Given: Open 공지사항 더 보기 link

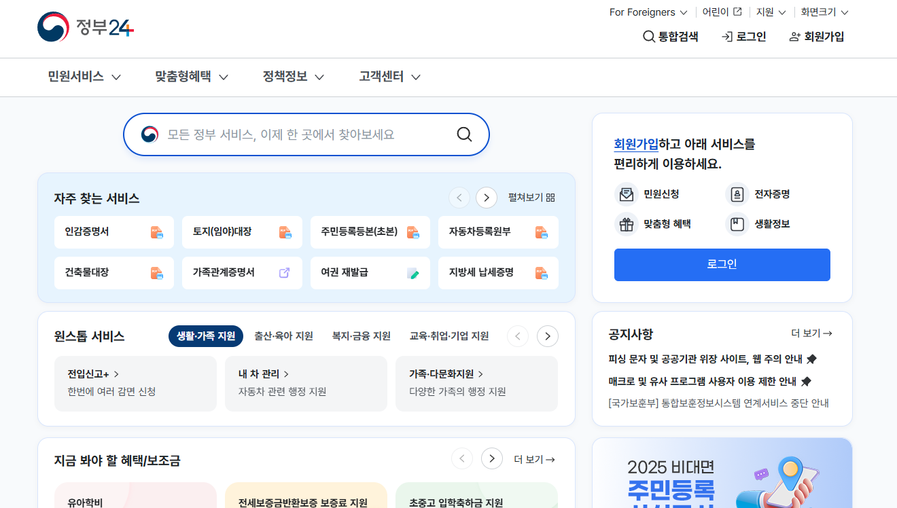Looking at the screenshot, I should 811,333.
